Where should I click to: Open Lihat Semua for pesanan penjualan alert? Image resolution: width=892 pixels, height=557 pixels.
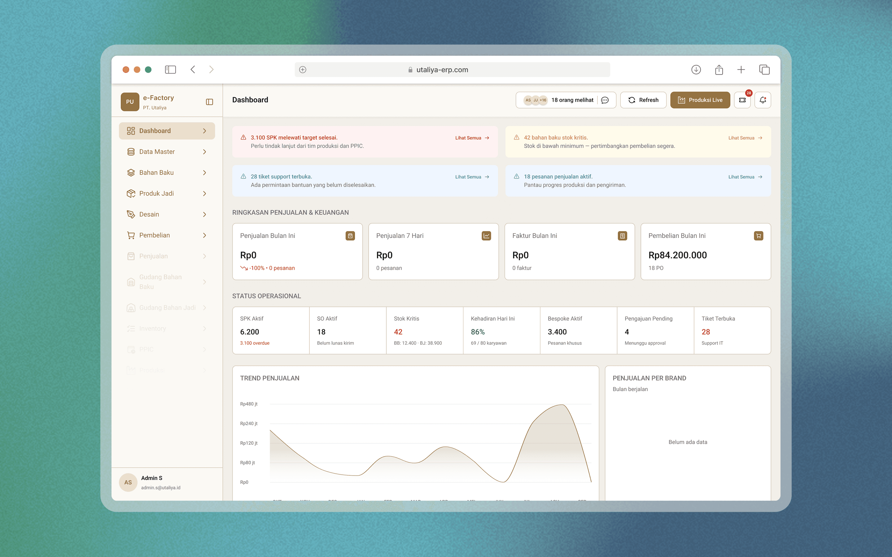coord(745,177)
